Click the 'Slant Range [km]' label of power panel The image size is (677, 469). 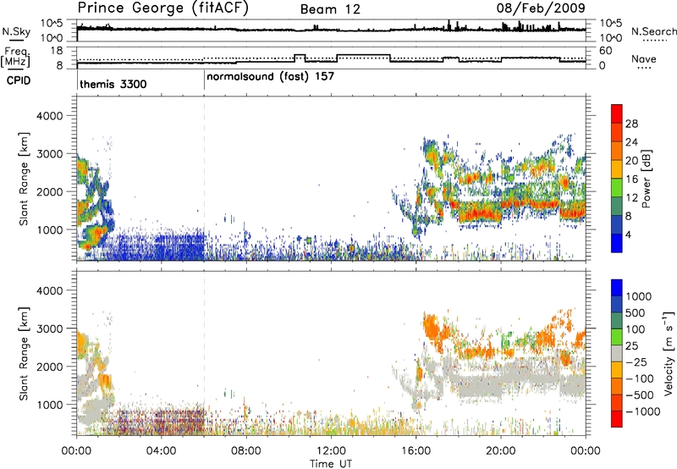(x=24, y=179)
